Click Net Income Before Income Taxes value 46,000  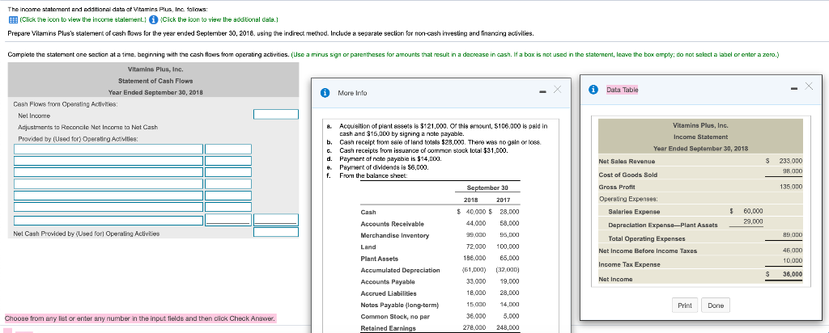pyautogui.click(x=793, y=251)
